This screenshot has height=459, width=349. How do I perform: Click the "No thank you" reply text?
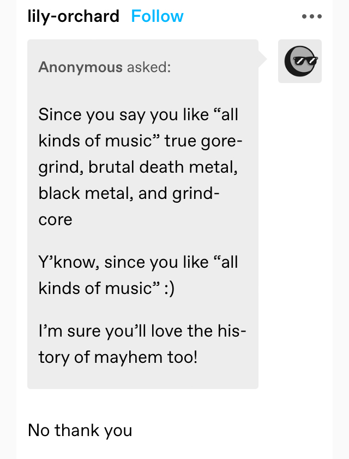(80, 431)
